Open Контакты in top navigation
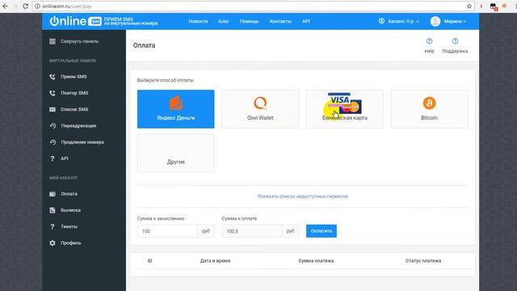 coord(280,21)
